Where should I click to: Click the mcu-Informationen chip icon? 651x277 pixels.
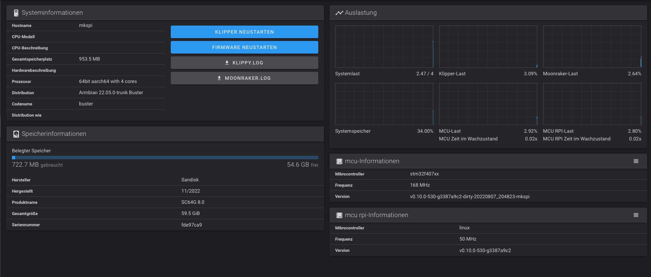coord(339,161)
